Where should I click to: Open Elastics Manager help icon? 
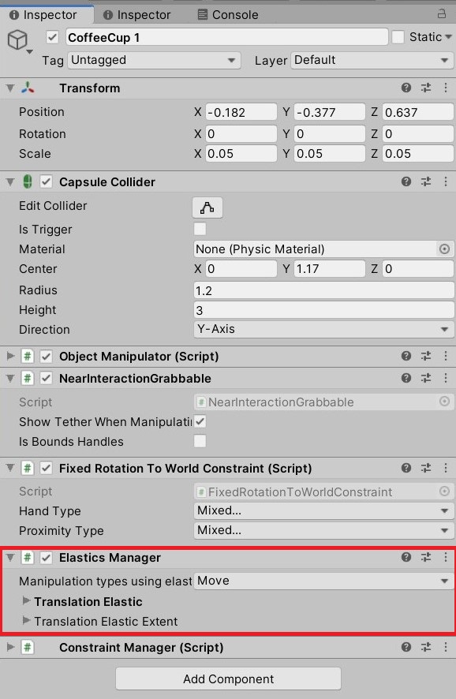point(406,557)
